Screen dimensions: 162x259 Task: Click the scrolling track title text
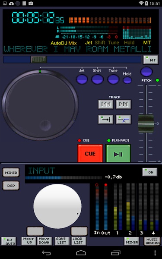click(77, 49)
